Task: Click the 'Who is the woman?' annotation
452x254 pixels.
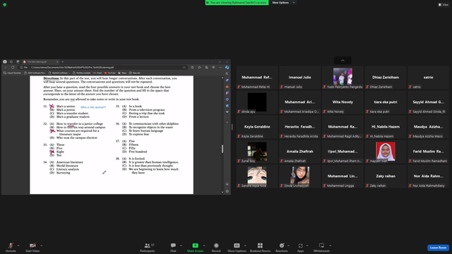Action: [93, 107]
